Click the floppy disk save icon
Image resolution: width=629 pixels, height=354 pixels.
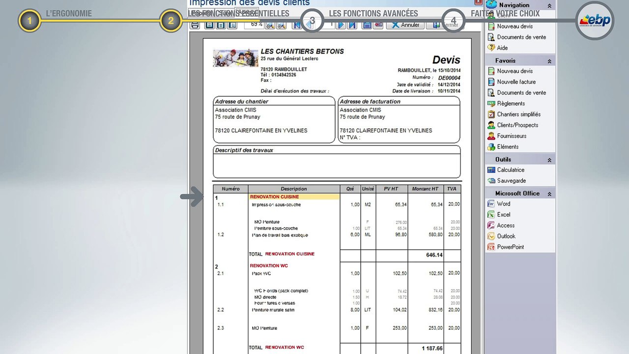coord(367,25)
